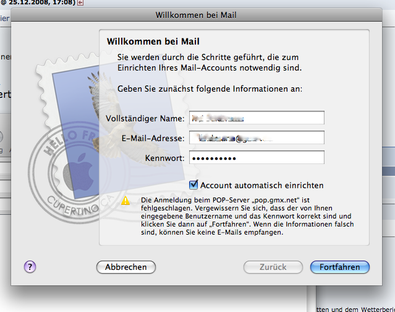Open the purple Help question mark button
The width and height of the screenshot is (395, 312).
click(x=30, y=267)
